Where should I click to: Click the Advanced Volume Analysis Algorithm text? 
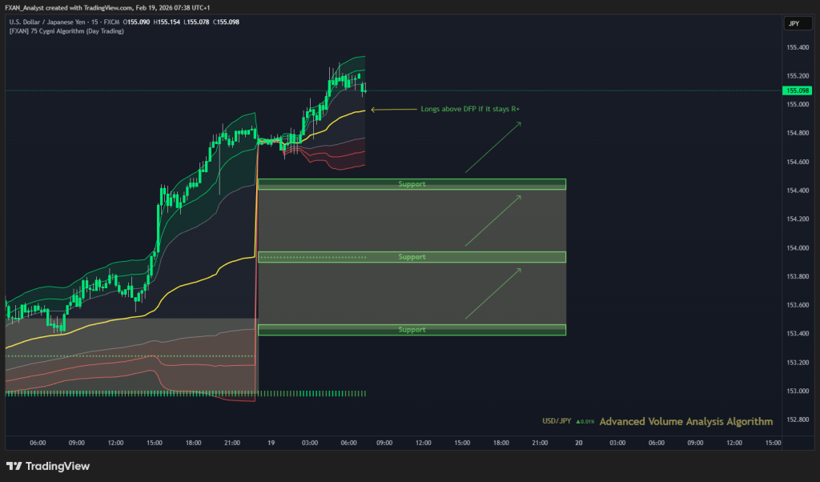[685, 421]
